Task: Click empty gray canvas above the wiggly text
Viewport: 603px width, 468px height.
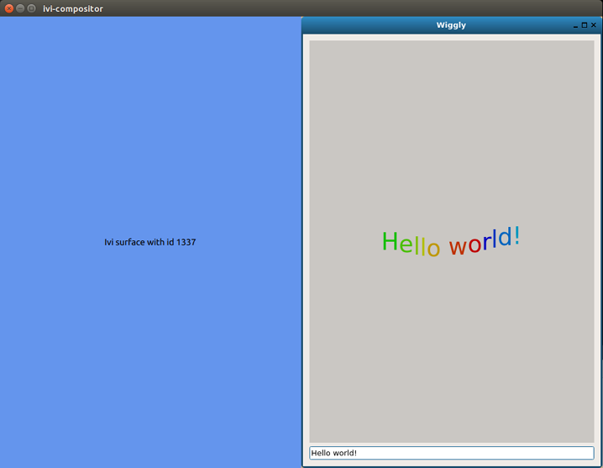Action: (451, 126)
